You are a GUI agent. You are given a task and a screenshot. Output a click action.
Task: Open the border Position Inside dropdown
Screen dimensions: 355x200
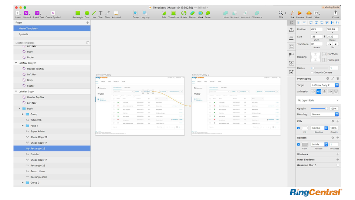click(319, 144)
